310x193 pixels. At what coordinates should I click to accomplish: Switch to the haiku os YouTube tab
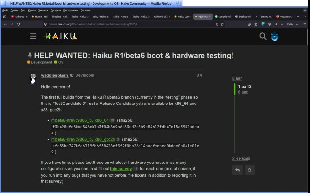19,17
